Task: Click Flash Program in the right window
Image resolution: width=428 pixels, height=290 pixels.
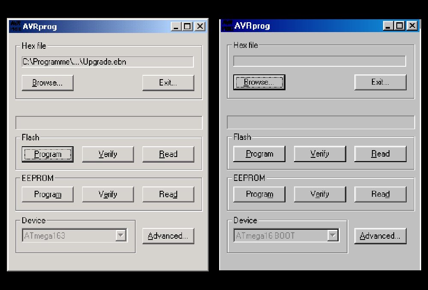Action: click(259, 154)
